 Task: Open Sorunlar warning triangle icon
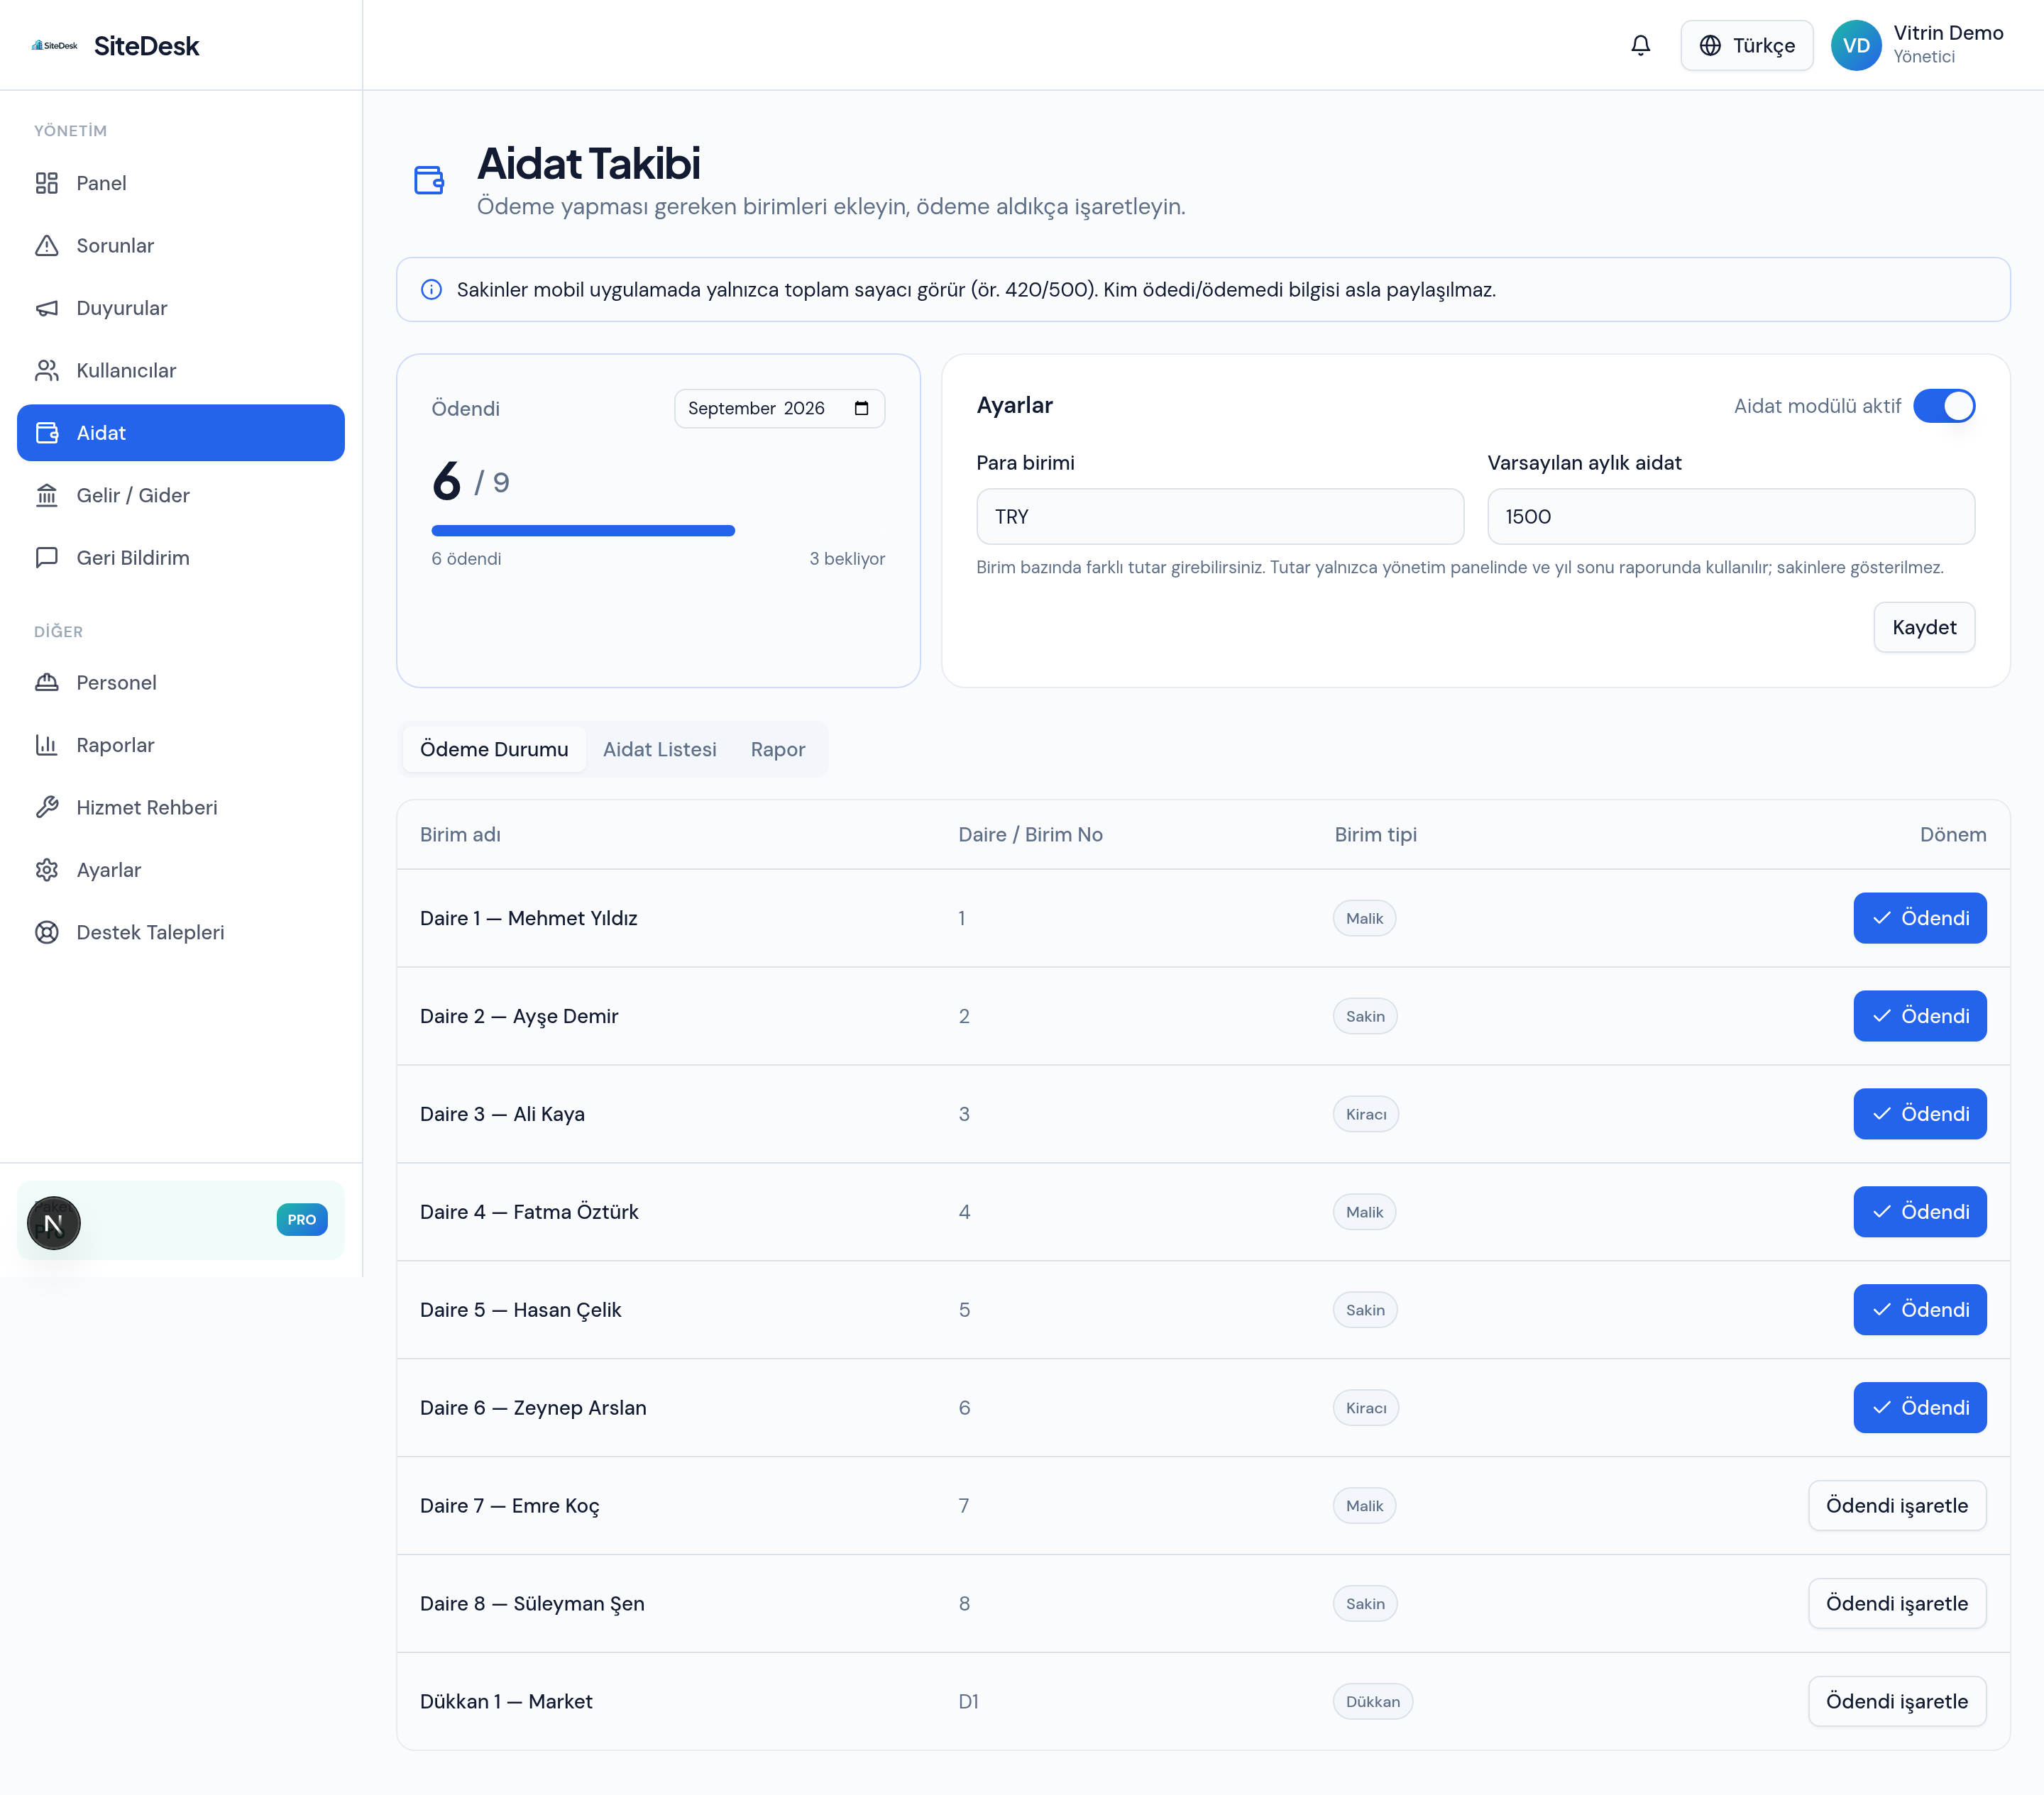click(x=47, y=246)
